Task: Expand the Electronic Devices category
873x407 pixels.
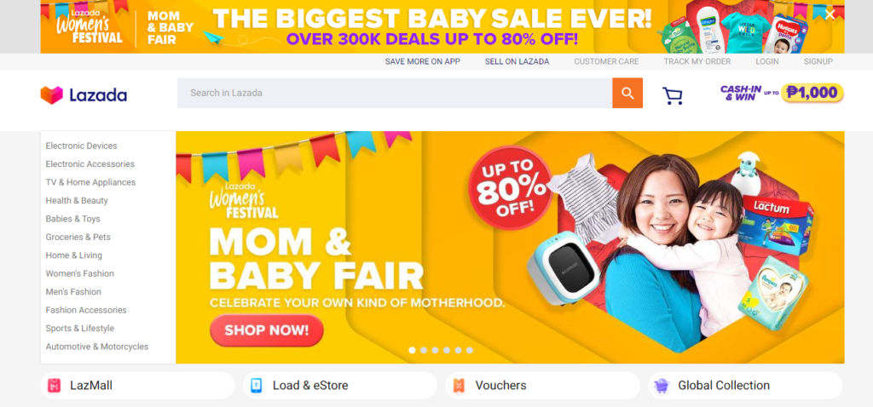Action: pyautogui.click(x=81, y=146)
